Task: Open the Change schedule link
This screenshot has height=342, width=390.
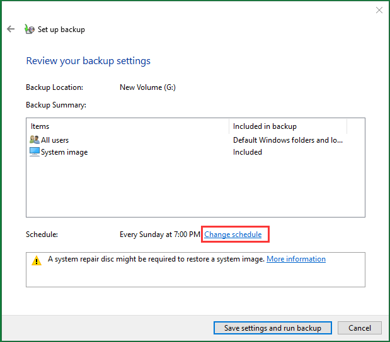Action: (232, 234)
